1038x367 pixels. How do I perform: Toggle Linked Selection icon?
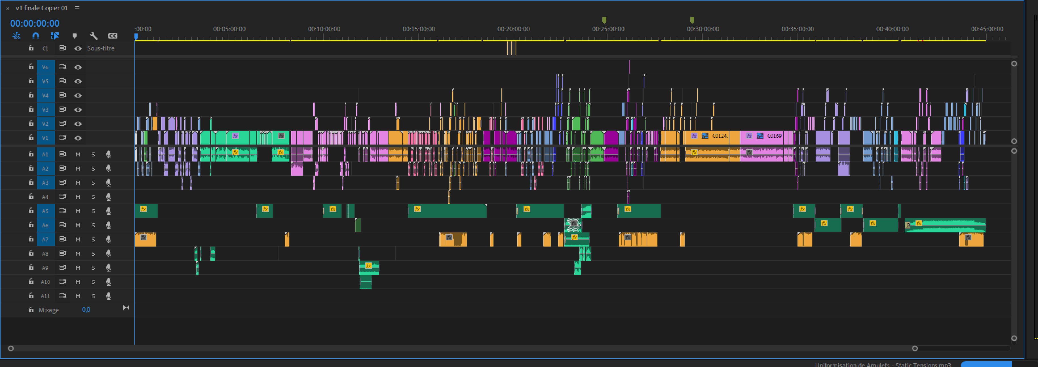(x=55, y=36)
